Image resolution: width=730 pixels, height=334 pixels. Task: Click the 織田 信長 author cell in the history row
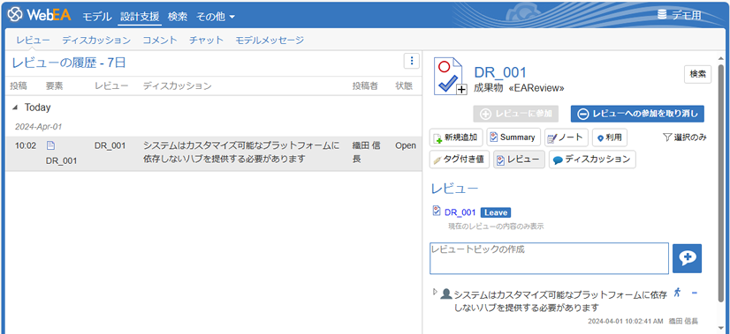point(367,152)
